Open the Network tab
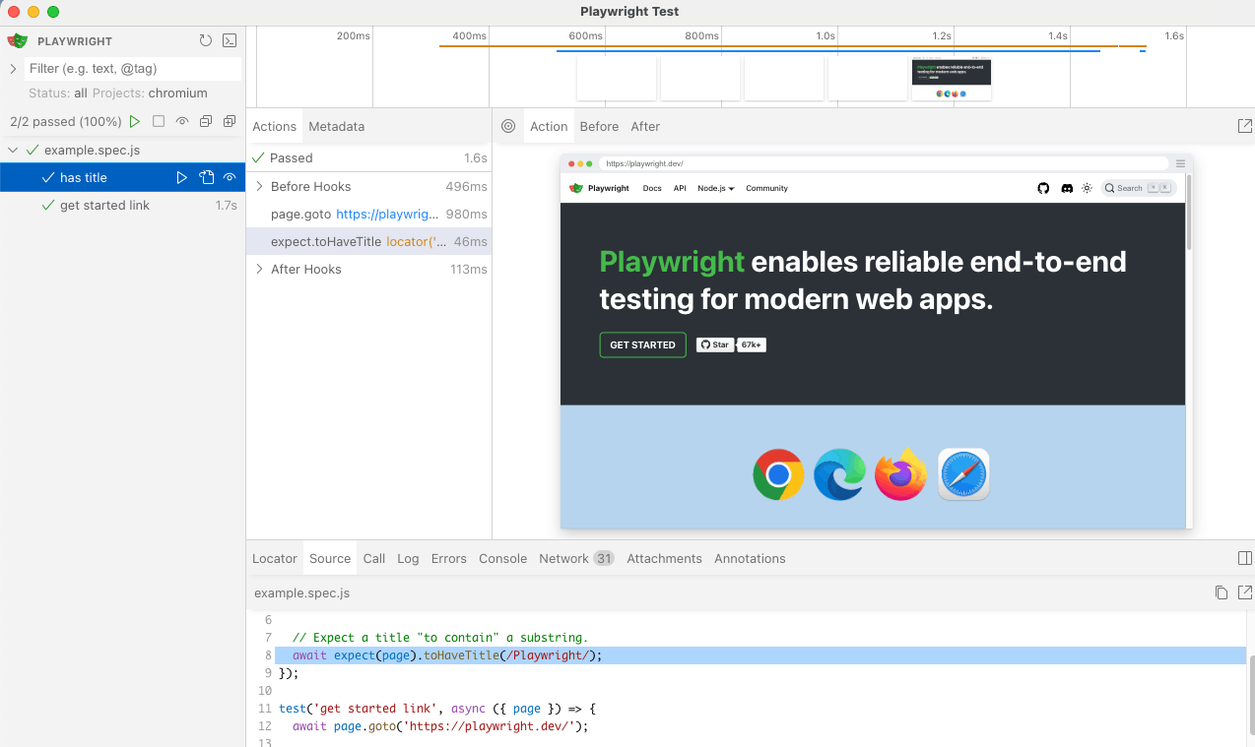Screen dimensions: 1255x747 coord(576,558)
